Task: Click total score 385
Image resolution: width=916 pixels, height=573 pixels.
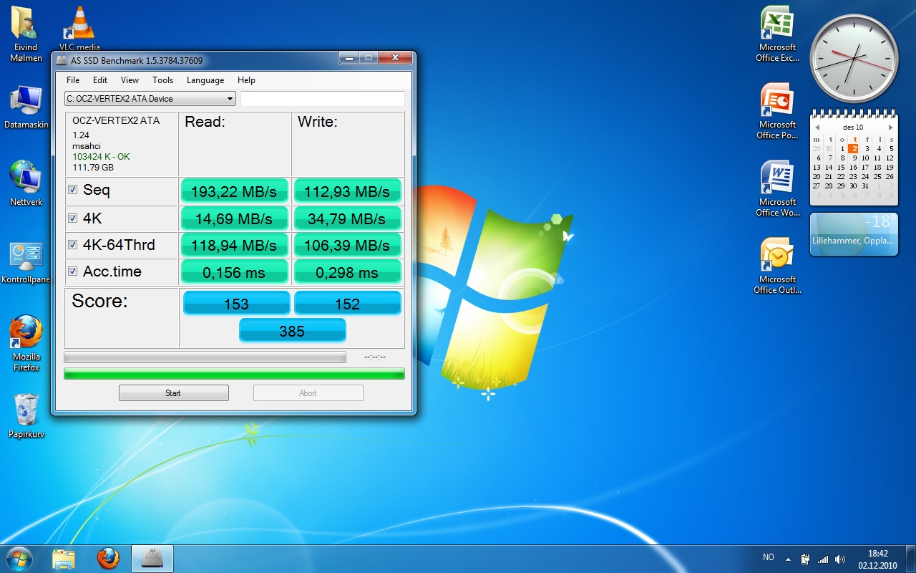Action: pos(292,331)
